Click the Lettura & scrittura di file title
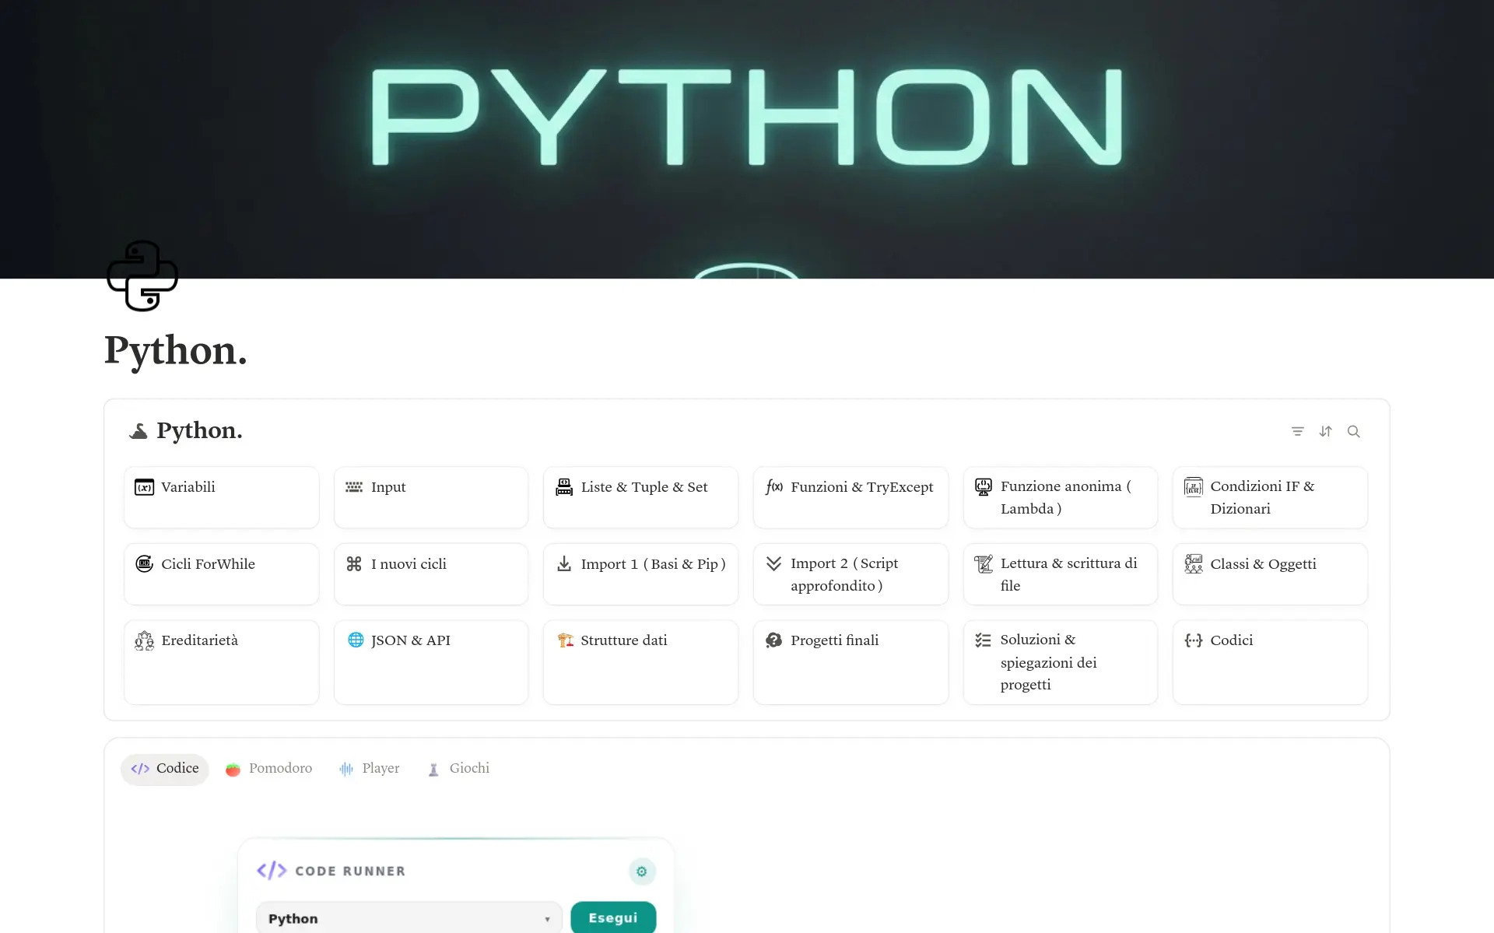 point(1069,574)
